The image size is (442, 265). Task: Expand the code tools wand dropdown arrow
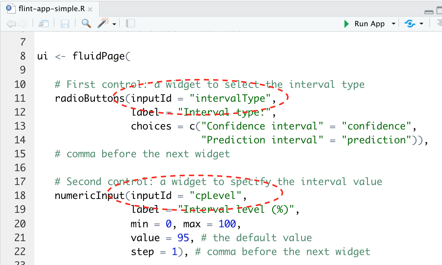click(114, 24)
